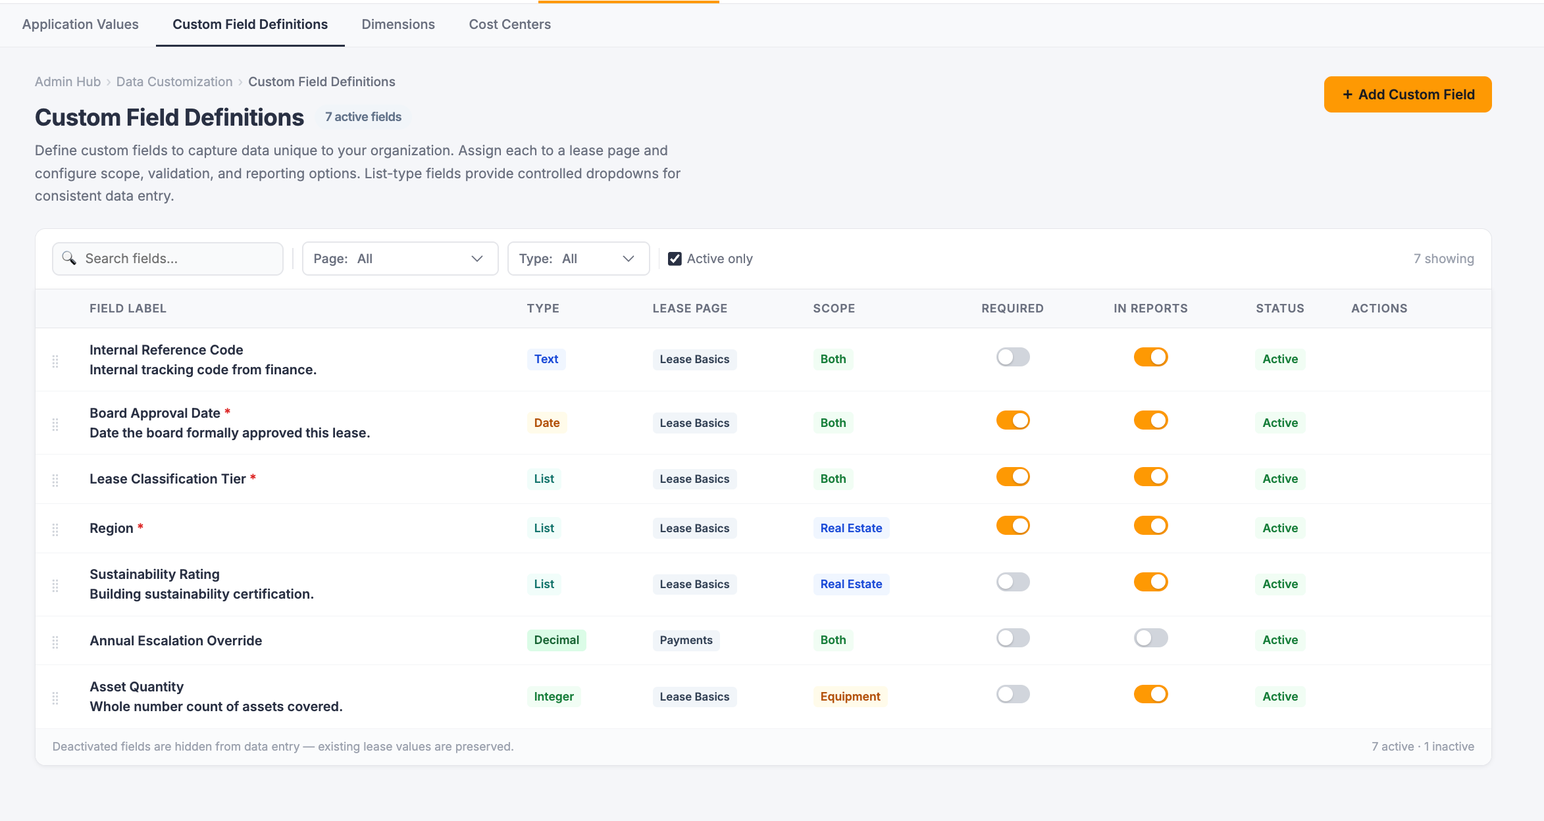Follow the Admin Hub breadcrumb link
Screen dimensions: 1544x821
[67, 82]
